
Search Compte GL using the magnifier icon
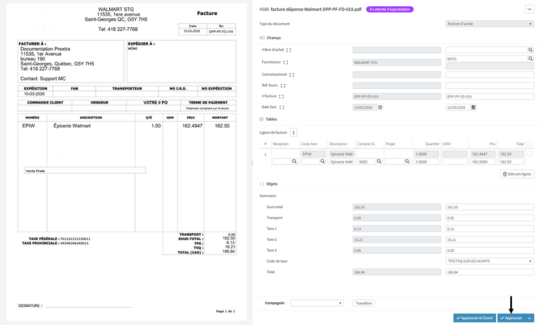click(378, 162)
